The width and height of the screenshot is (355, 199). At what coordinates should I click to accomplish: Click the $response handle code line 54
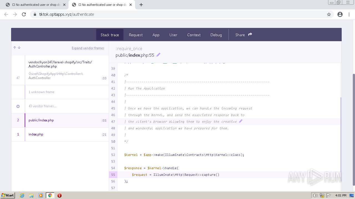(151, 168)
